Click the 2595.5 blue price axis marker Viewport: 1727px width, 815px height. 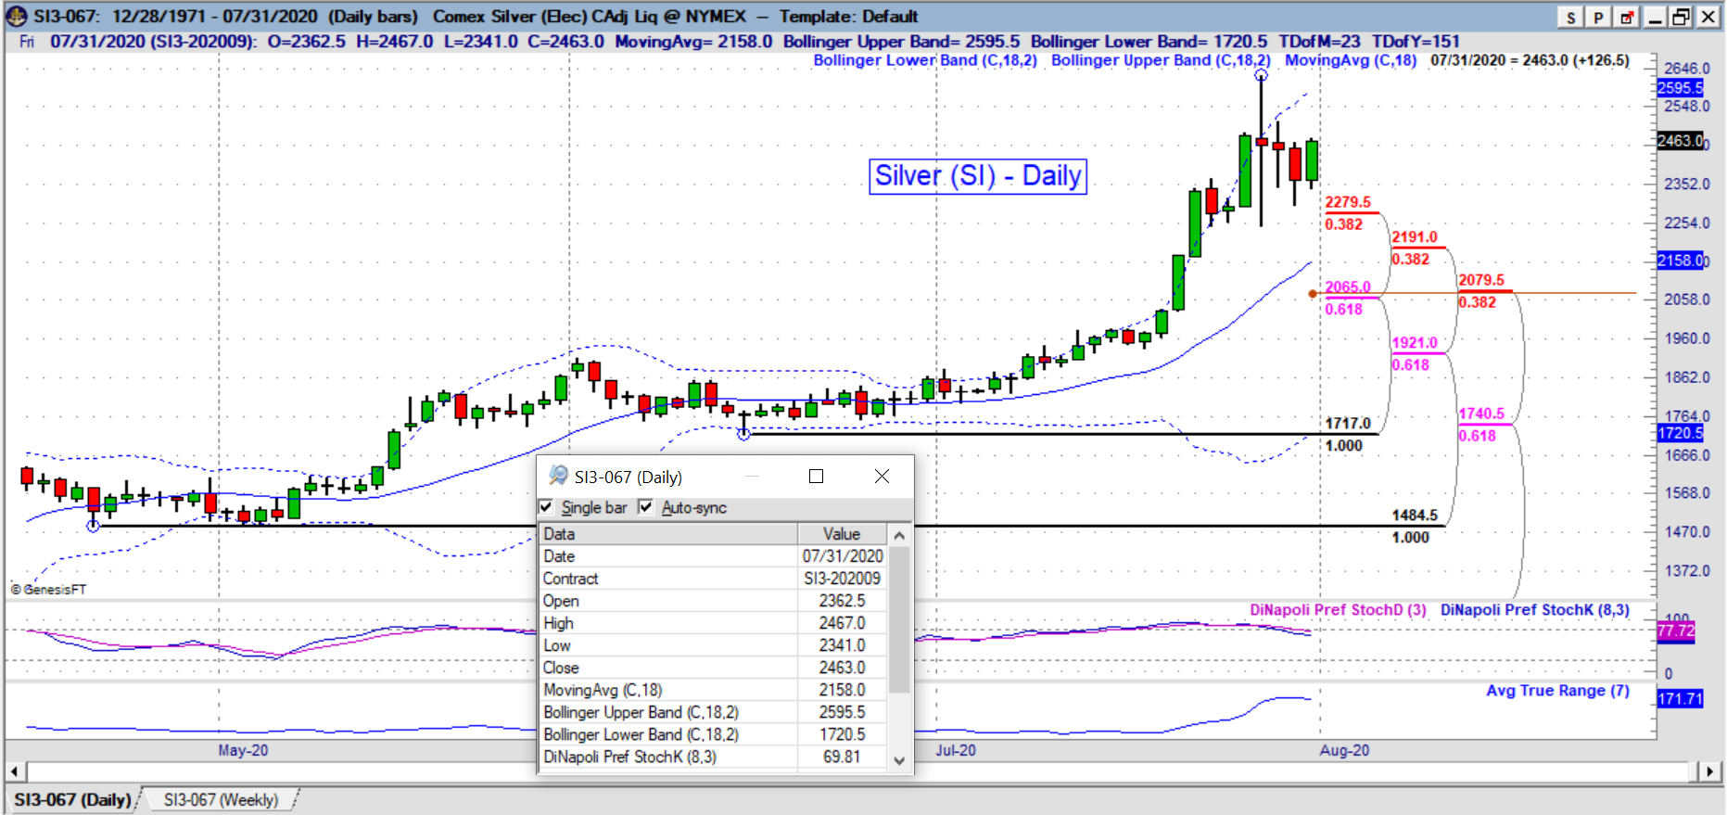[x=1680, y=87]
